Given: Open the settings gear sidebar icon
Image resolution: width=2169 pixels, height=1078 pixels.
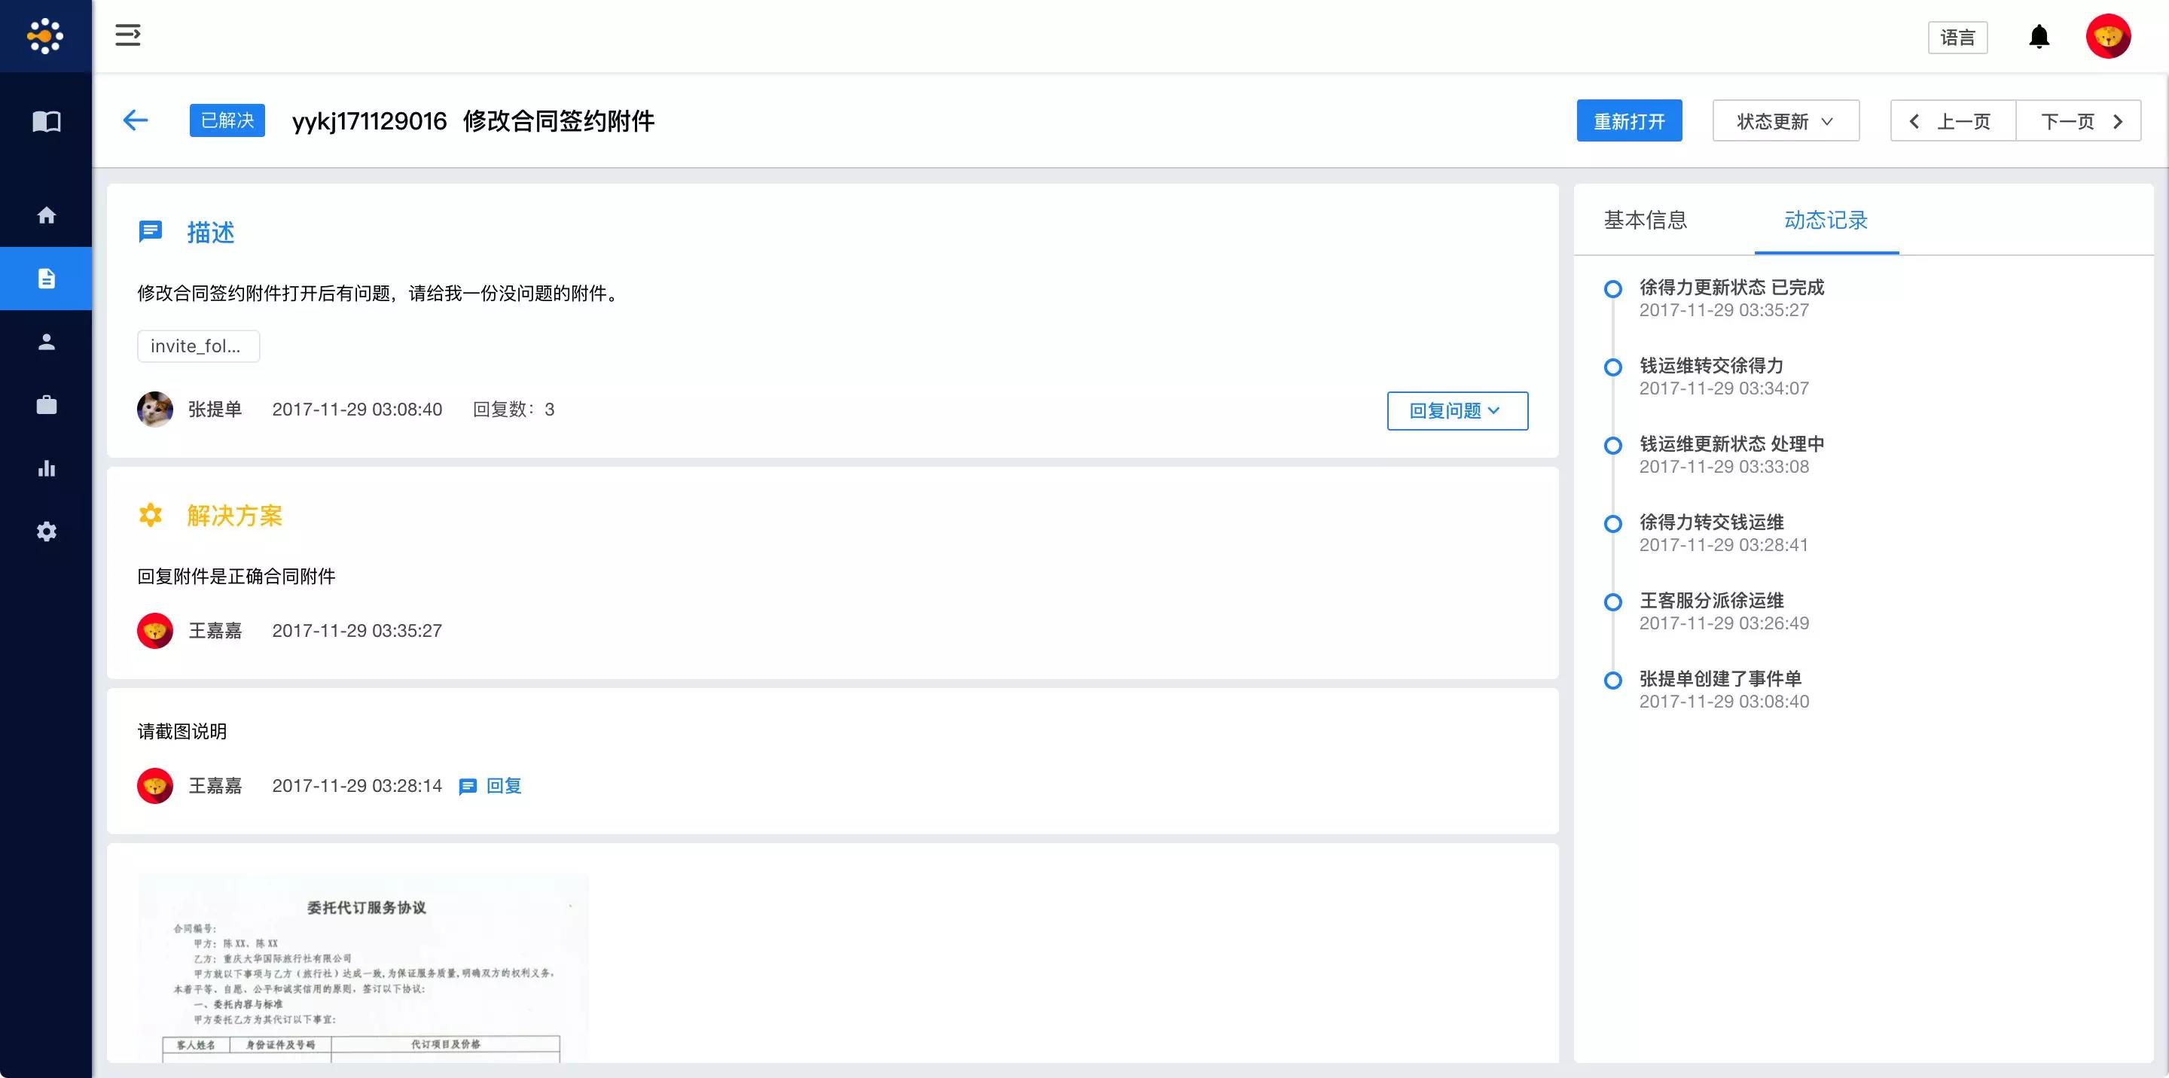Looking at the screenshot, I should click(x=46, y=531).
